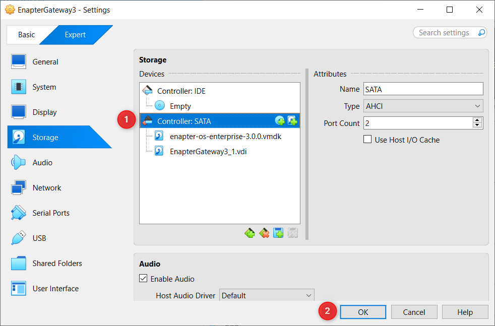This screenshot has width=495, height=326.
Task: Add a new hard disk to SATA controller
Action: (x=291, y=120)
